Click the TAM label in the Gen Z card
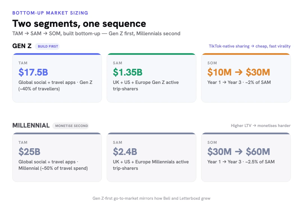The height and width of the screenshot is (207, 303). 23,63
